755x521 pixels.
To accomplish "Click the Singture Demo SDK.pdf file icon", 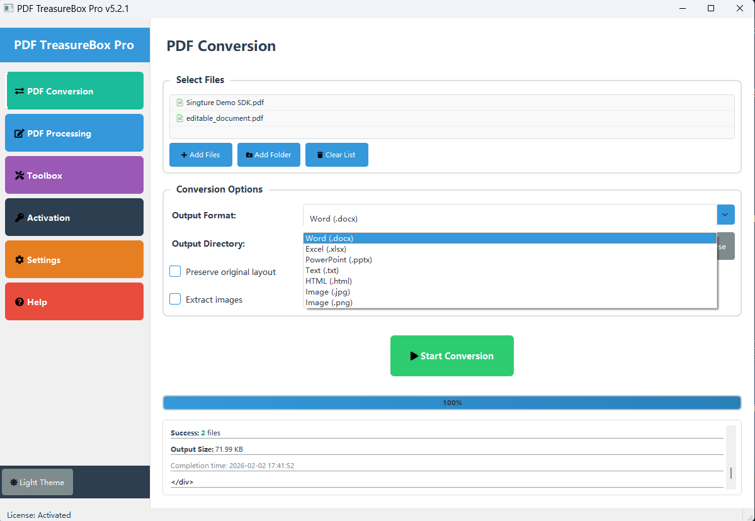I will (180, 103).
